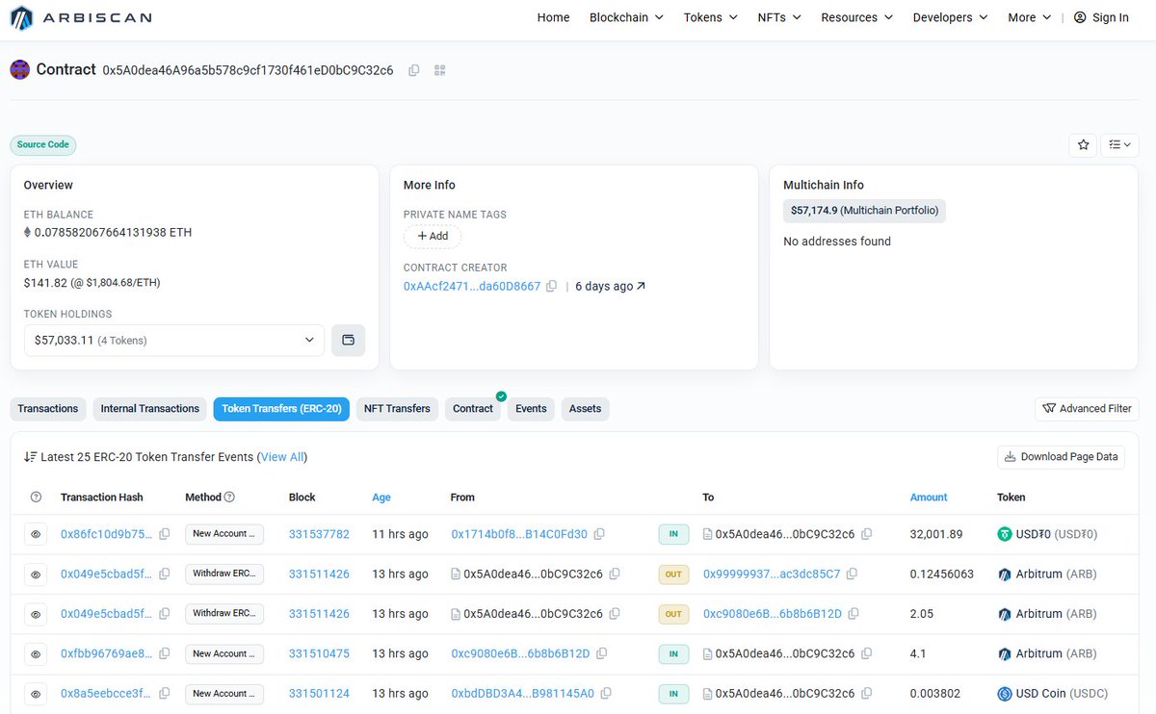The width and height of the screenshot is (1156, 714).
Task: Copy transaction hash 0x86fc10d9b75
Action: click(165, 534)
